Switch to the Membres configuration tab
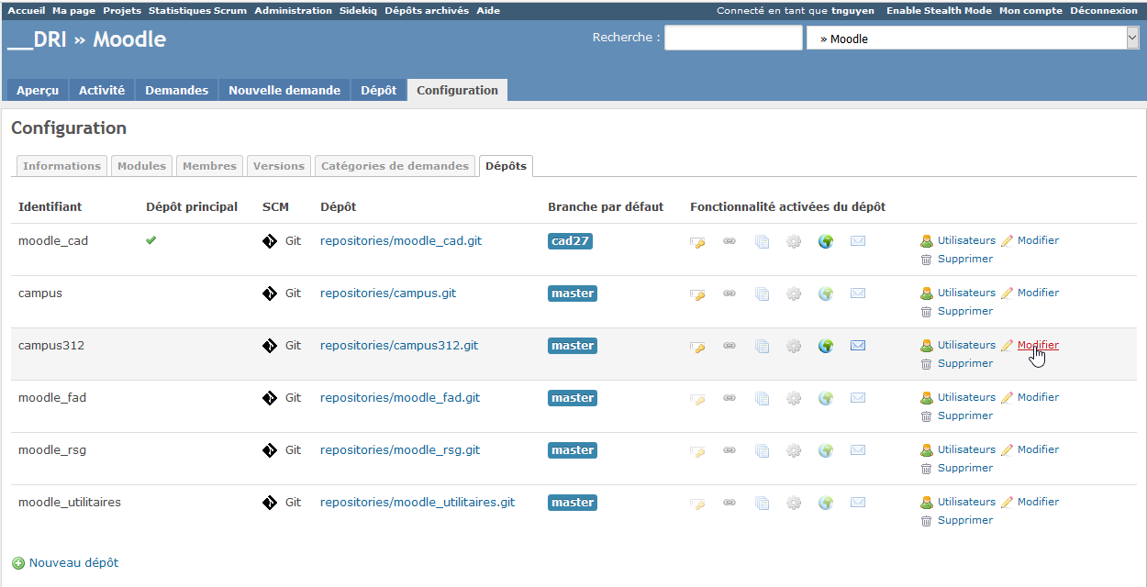The image size is (1147, 587). (209, 166)
